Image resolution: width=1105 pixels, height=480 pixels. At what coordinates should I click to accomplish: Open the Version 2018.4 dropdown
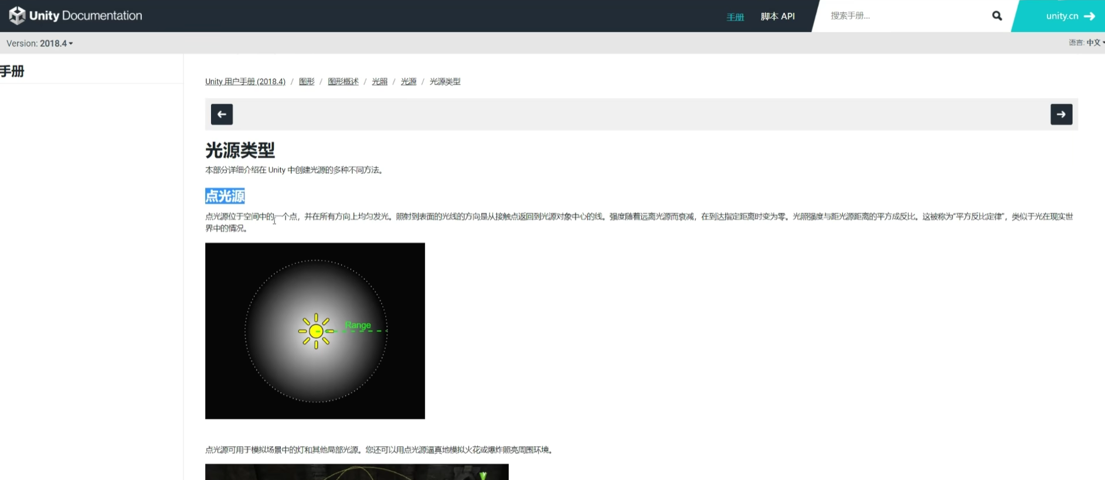[x=39, y=43]
